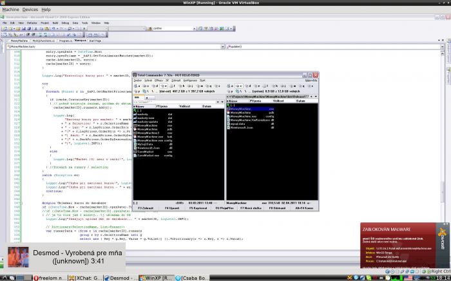
Task: Select SaveMarket exe in left panel
Action: [x=153, y=152]
